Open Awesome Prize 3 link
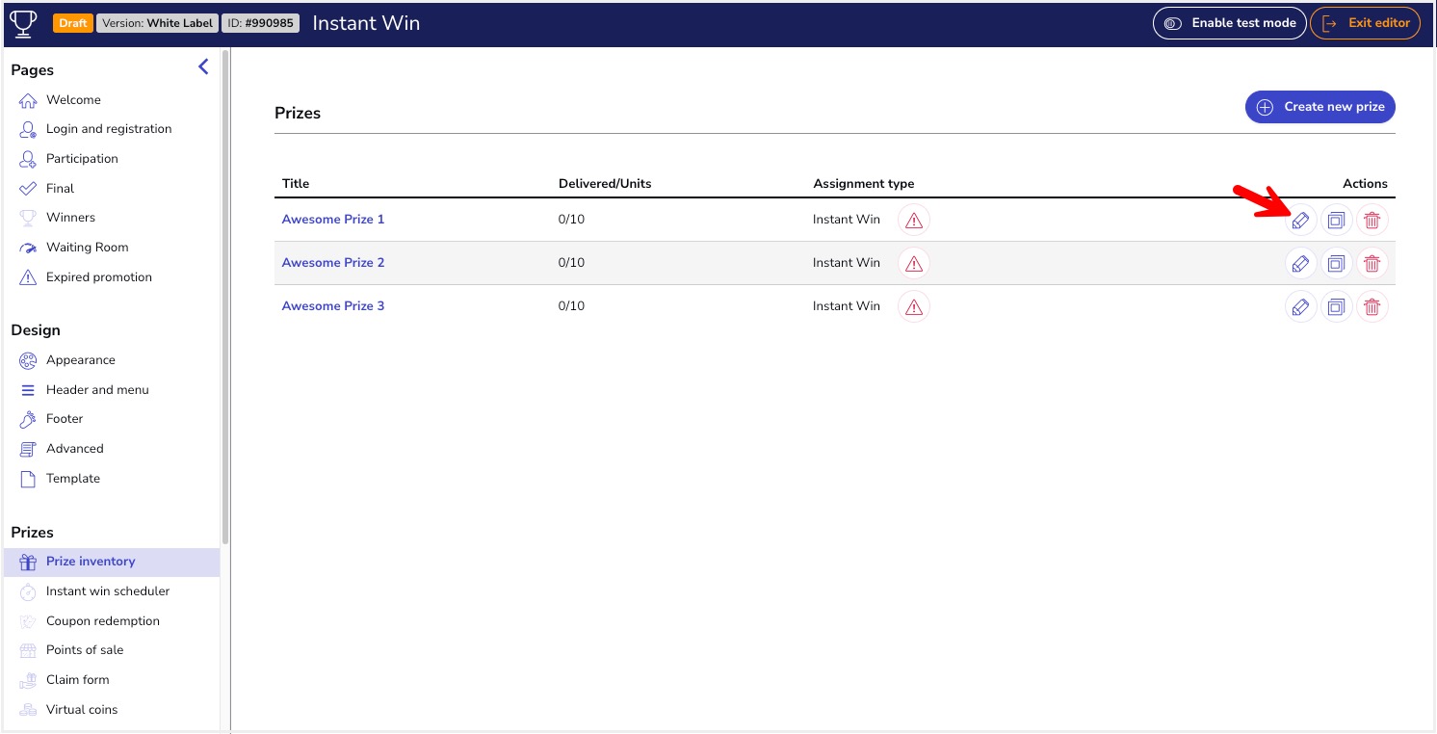This screenshot has height=734, width=1437. [x=333, y=306]
